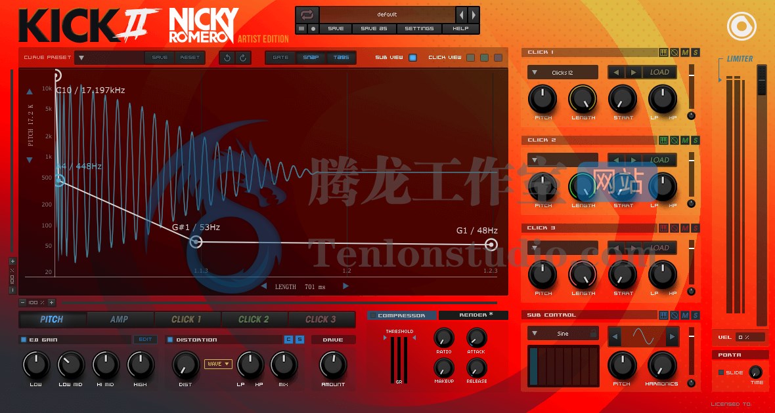Viewport: 775px width, 413px height.
Task: Toggle the DISTORTION enable checkbox
Action: pyautogui.click(x=170, y=340)
